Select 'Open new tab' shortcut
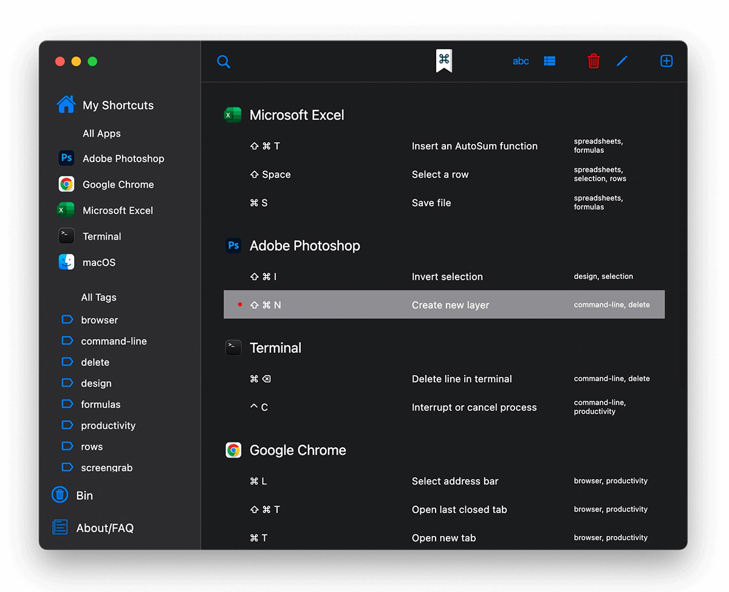The image size is (729, 592). tap(444, 537)
